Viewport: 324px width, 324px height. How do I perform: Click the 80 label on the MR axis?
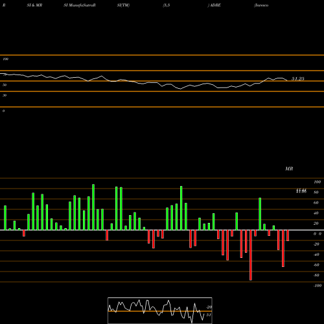point(316,192)
